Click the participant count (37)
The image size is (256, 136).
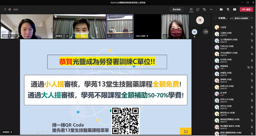point(231,18)
